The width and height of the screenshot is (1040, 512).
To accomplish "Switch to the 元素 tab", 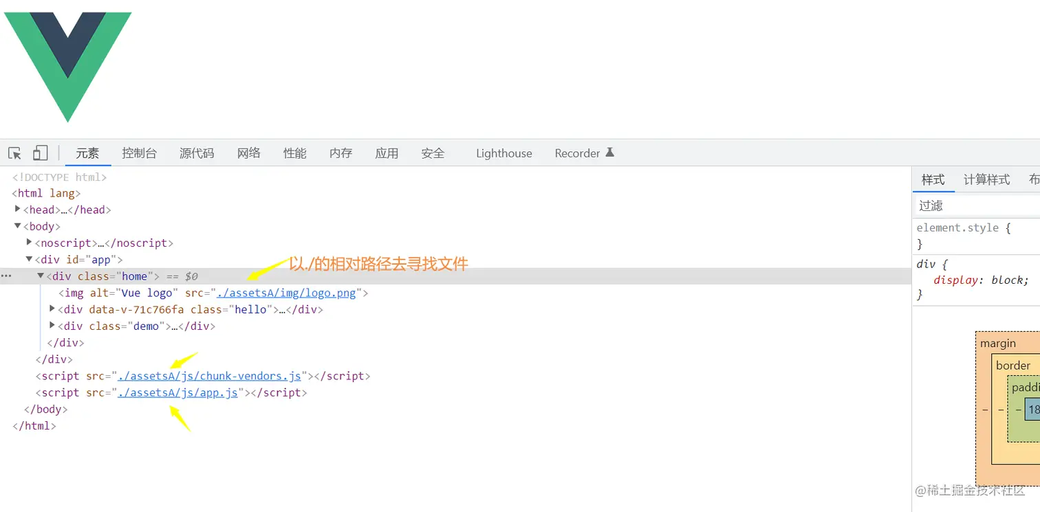I will click(87, 153).
